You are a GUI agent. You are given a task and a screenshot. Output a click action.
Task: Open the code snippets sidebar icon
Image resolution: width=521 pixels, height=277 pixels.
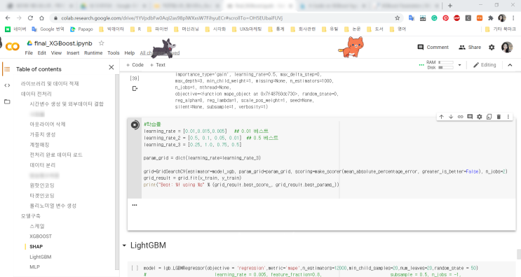click(7, 85)
